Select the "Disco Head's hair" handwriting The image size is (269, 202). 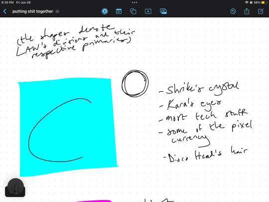[x=205, y=155]
